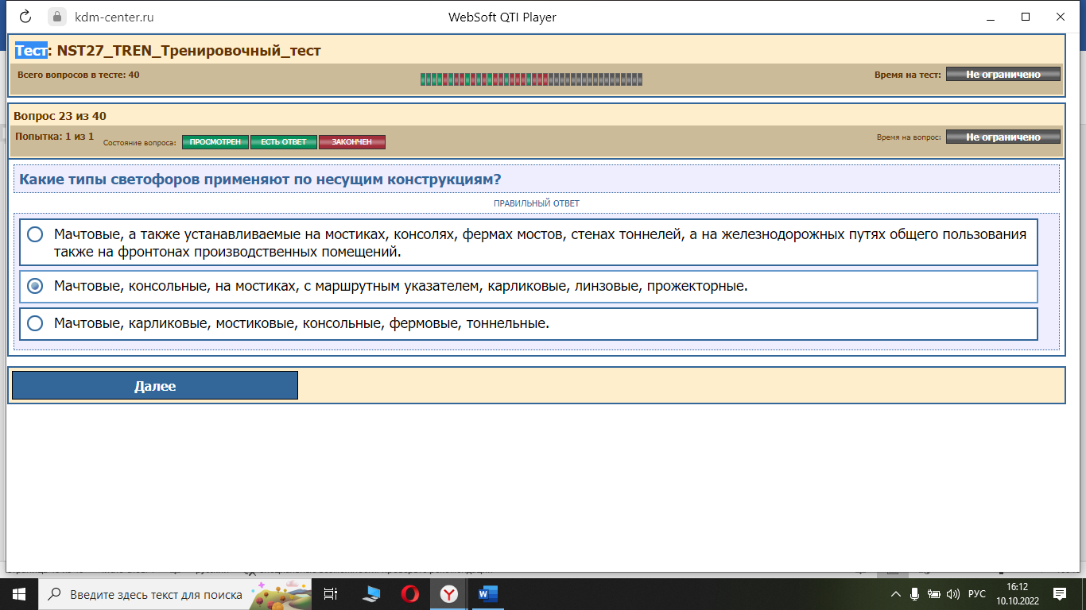
Task: Show hidden system tray icons
Action: click(896, 593)
